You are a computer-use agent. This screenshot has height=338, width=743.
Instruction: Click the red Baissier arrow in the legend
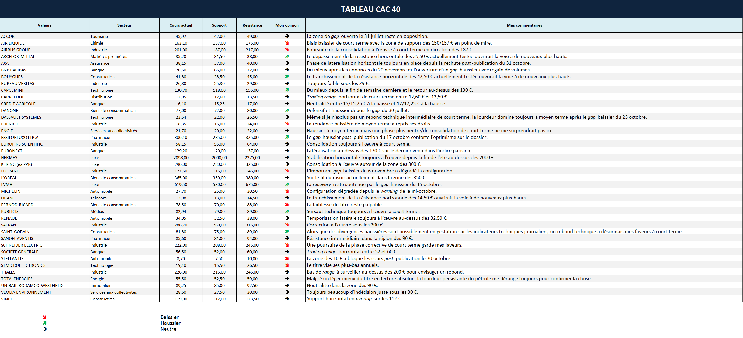45,317
